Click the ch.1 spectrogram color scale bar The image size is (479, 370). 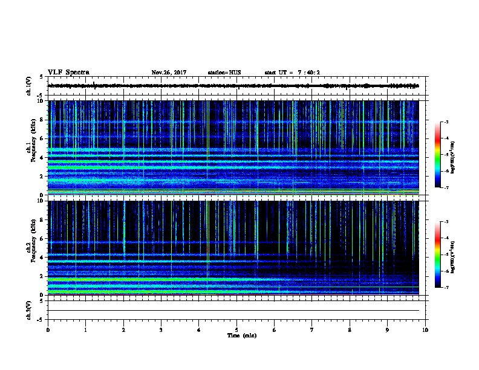click(437, 155)
